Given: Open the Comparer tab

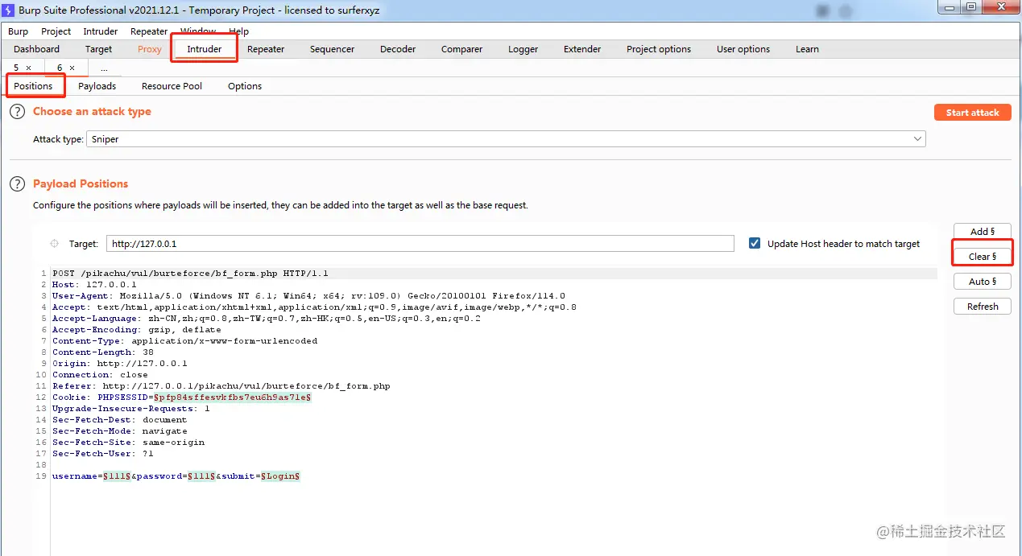Looking at the screenshot, I should tap(461, 49).
